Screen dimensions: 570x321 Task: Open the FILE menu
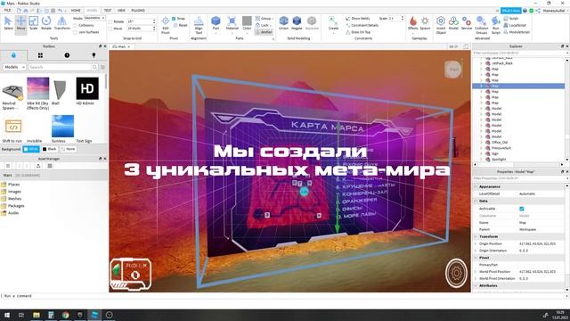pos(7,10)
